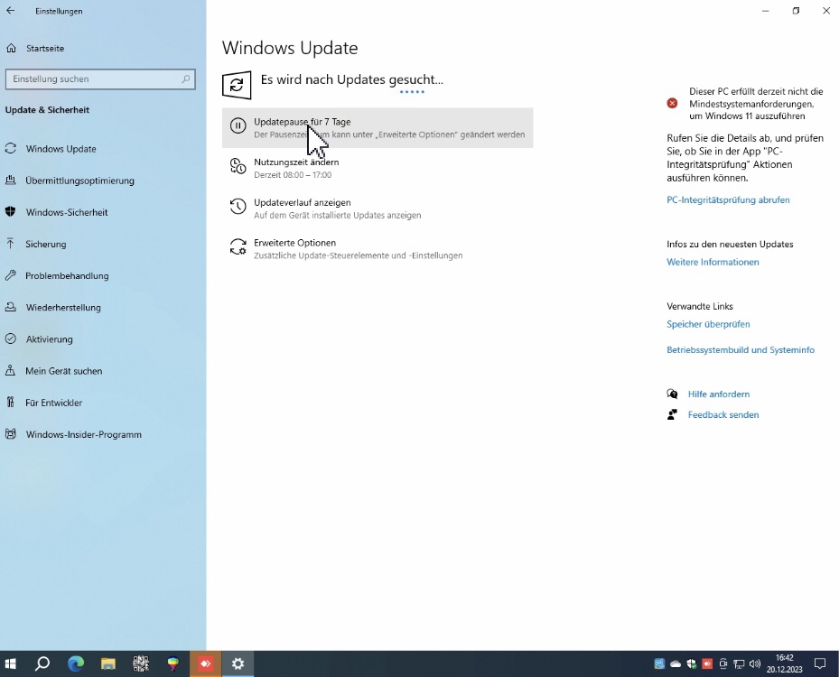The image size is (839, 677).
Task: Open taskbar search
Action: [x=42, y=664]
